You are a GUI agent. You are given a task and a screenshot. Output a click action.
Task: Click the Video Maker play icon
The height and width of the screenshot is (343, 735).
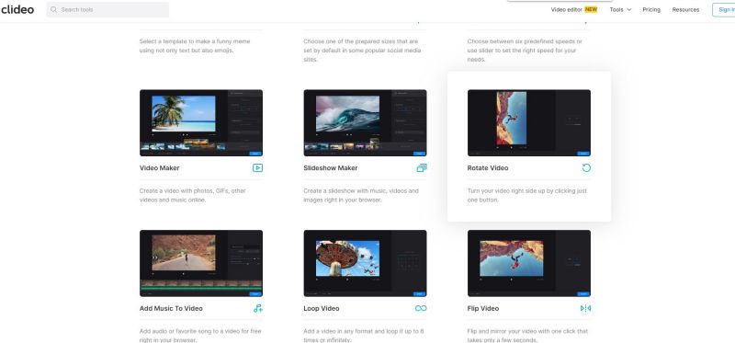pyautogui.click(x=257, y=168)
